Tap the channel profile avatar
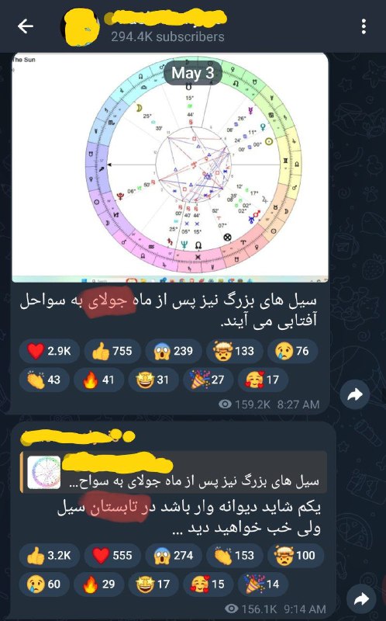 tap(80, 27)
